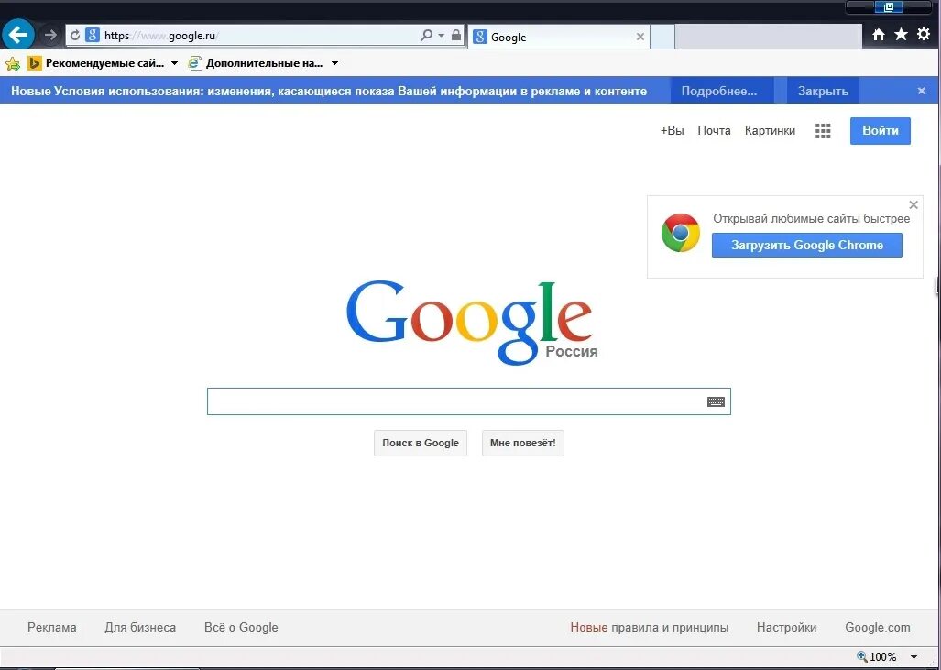Viewport: 941px width, 670px height.
Task: Open the Google.com footer link
Action: pyautogui.click(x=878, y=627)
